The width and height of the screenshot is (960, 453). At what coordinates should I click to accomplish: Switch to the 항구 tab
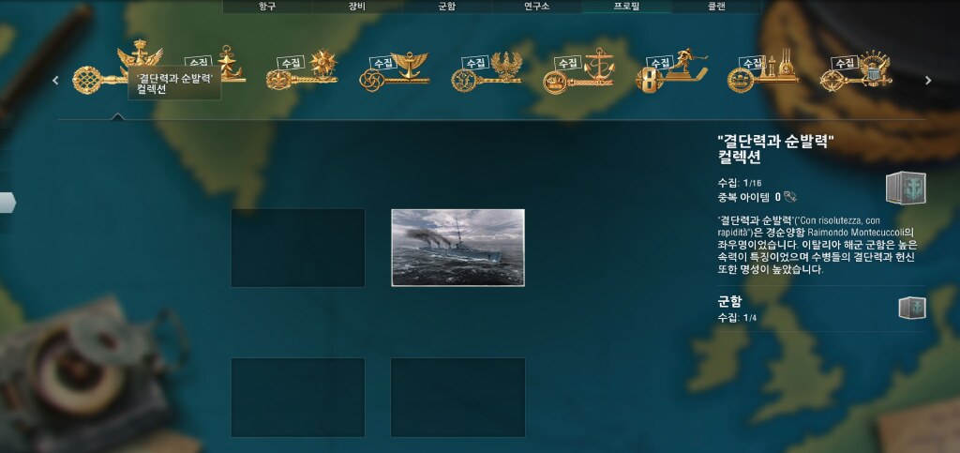coord(267,7)
